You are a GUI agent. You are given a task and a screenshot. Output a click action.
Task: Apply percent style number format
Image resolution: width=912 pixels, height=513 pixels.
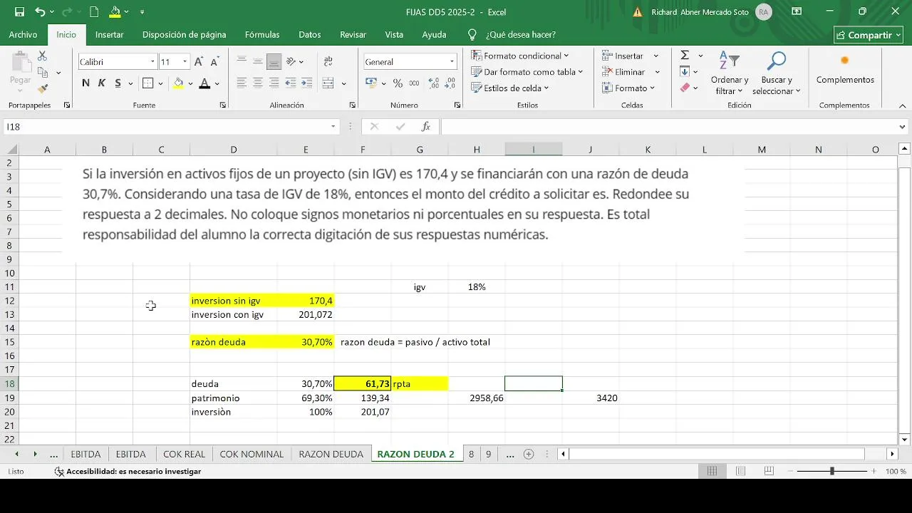point(398,83)
